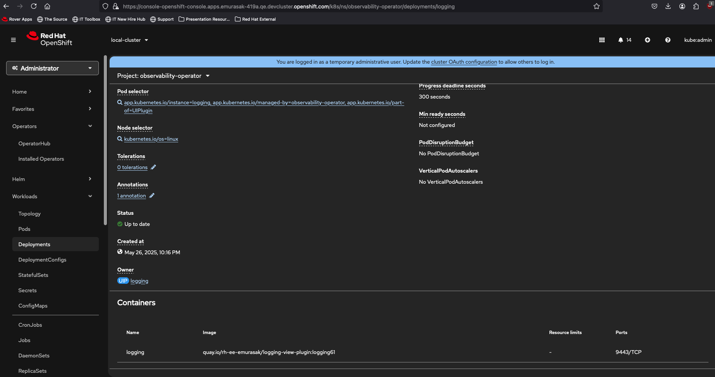Open the kube:admin user menu
The image size is (715, 377).
tap(698, 40)
